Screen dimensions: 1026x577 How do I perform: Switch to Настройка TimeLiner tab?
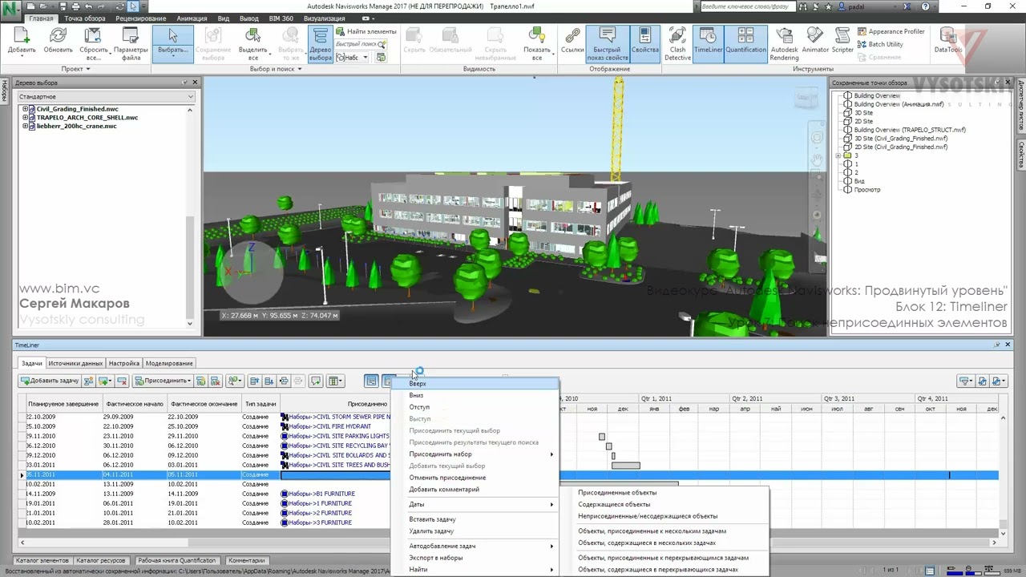pyautogui.click(x=124, y=363)
